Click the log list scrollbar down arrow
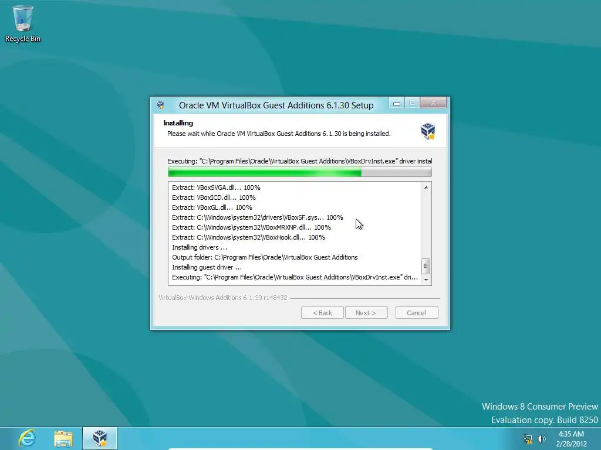Image resolution: width=601 pixels, height=450 pixels. [x=426, y=279]
